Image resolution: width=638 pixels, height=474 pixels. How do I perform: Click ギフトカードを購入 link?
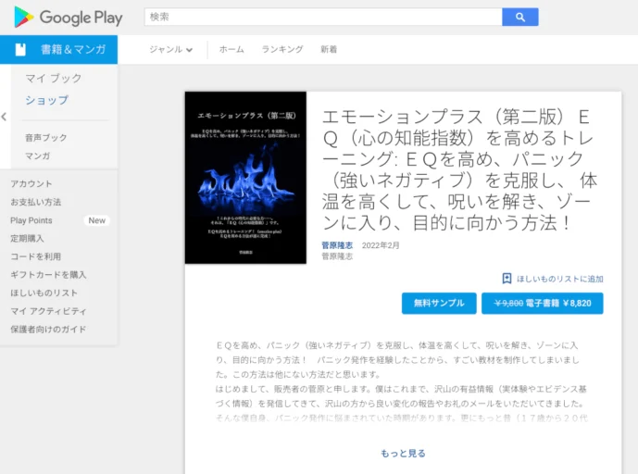point(48,275)
